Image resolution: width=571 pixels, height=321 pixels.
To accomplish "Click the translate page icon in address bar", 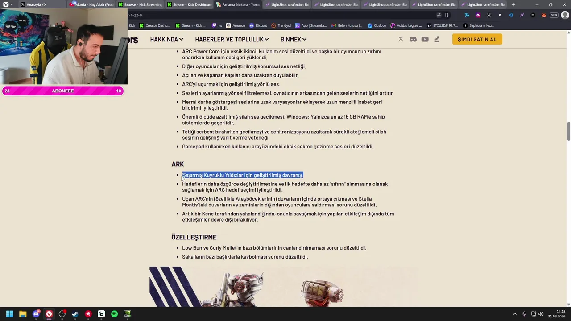I will tap(439, 15).
